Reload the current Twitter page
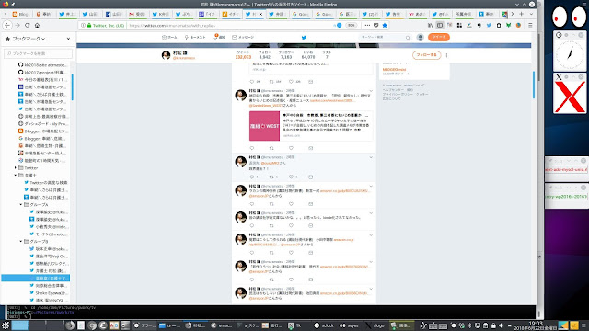Viewport: 589px width, 331px height. [x=27, y=25]
